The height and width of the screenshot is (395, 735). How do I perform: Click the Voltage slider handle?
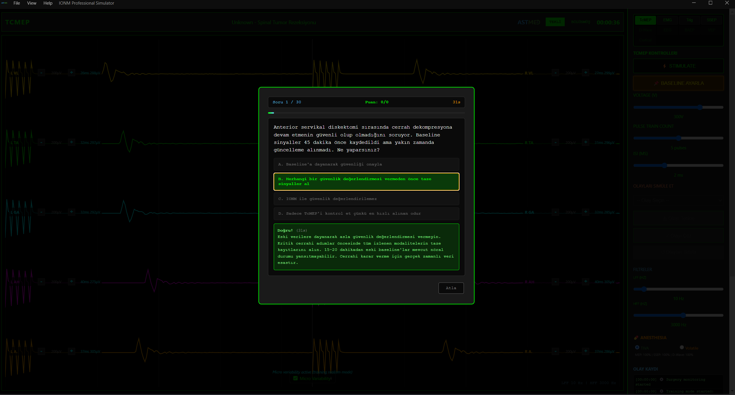(700, 107)
